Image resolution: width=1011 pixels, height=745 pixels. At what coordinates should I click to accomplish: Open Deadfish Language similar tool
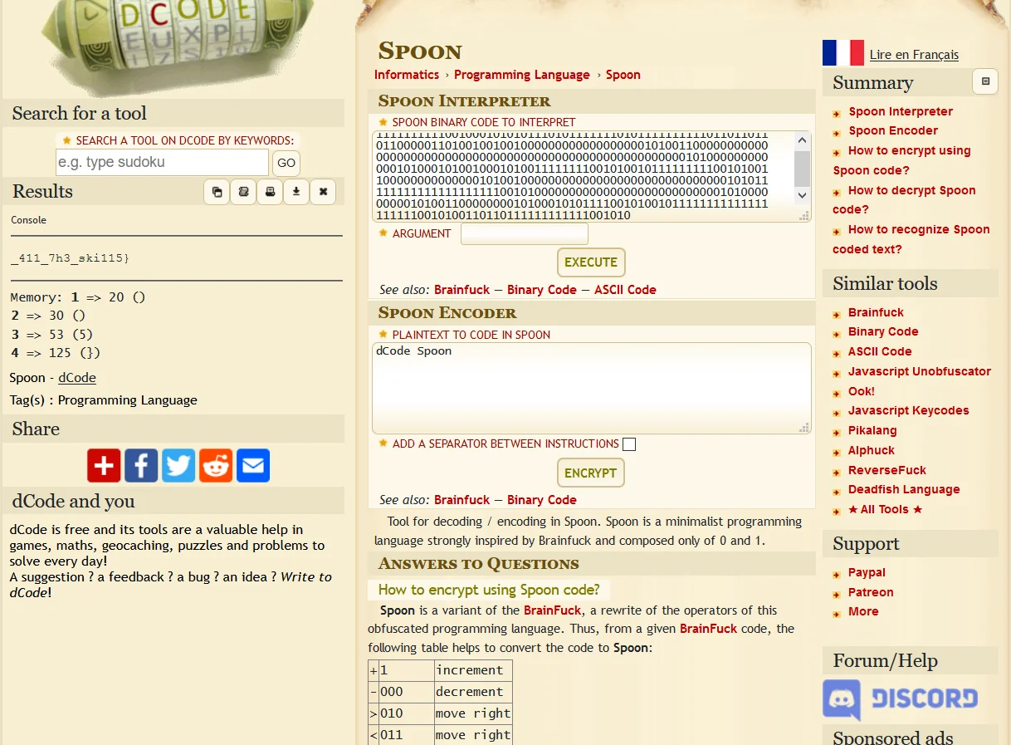tap(904, 489)
